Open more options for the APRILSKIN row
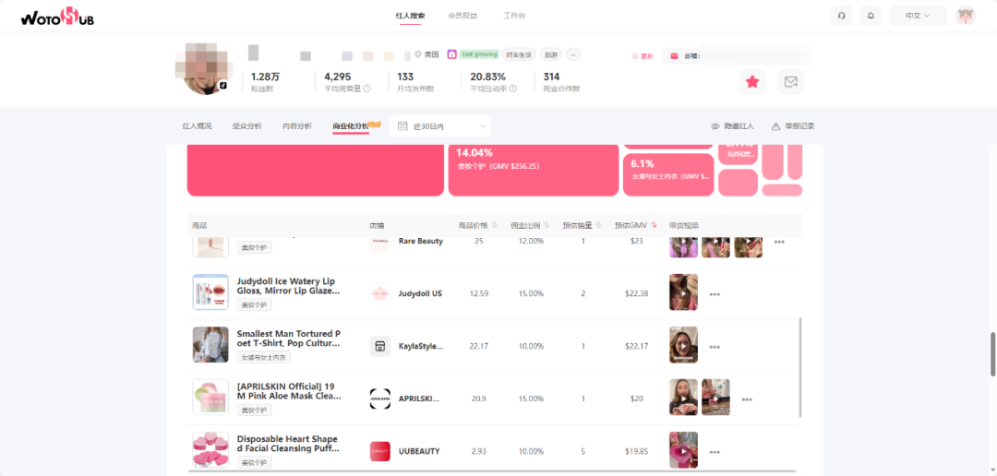997x476 pixels. (x=747, y=400)
